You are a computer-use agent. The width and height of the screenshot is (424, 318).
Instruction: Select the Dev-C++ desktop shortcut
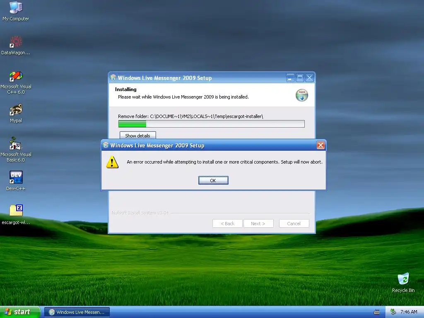pyautogui.click(x=16, y=181)
